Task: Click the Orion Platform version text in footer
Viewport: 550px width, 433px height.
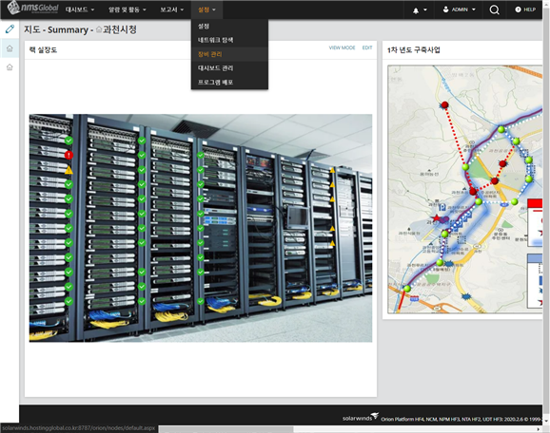Action: pyautogui.click(x=462, y=419)
